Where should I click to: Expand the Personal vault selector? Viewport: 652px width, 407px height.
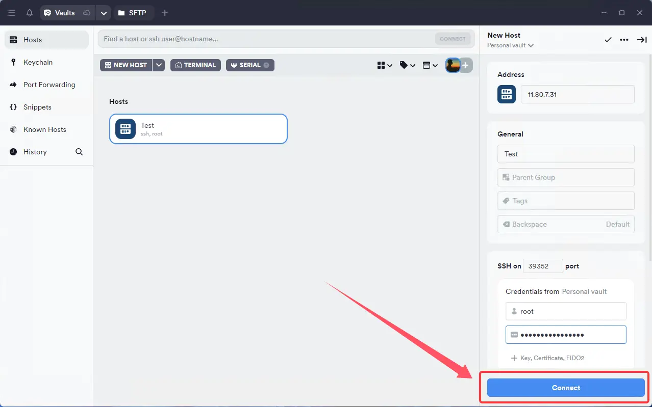point(510,45)
